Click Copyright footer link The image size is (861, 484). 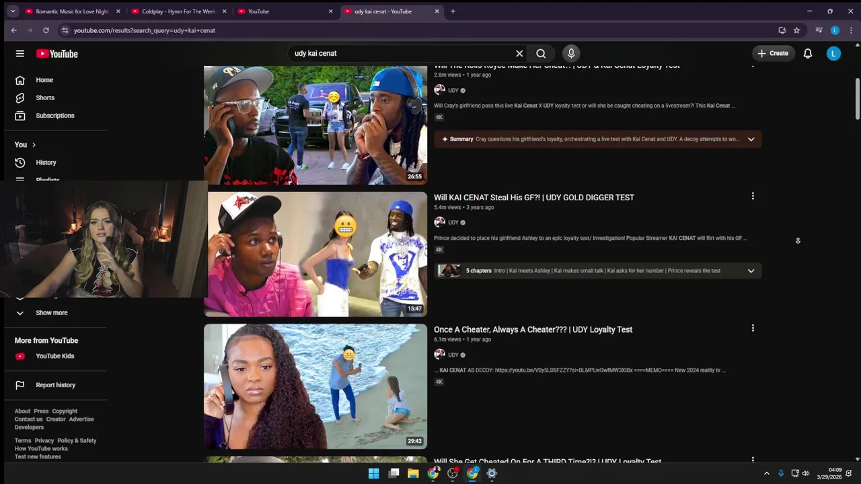pyautogui.click(x=65, y=411)
